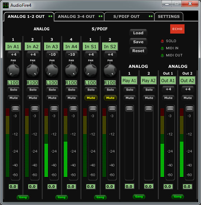Click the SOLO indicator light
The width and height of the screenshot is (201, 205).
[x=162, y=41]
